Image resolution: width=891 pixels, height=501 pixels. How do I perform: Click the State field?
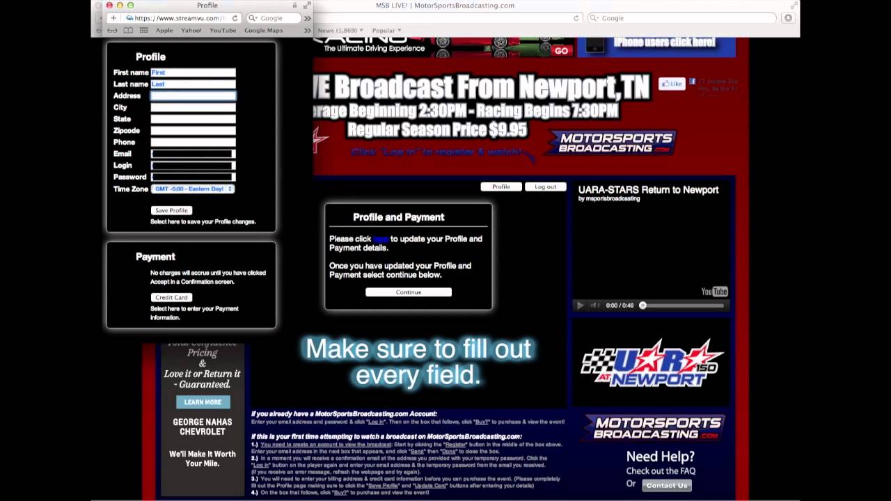(x=193, y=119)
